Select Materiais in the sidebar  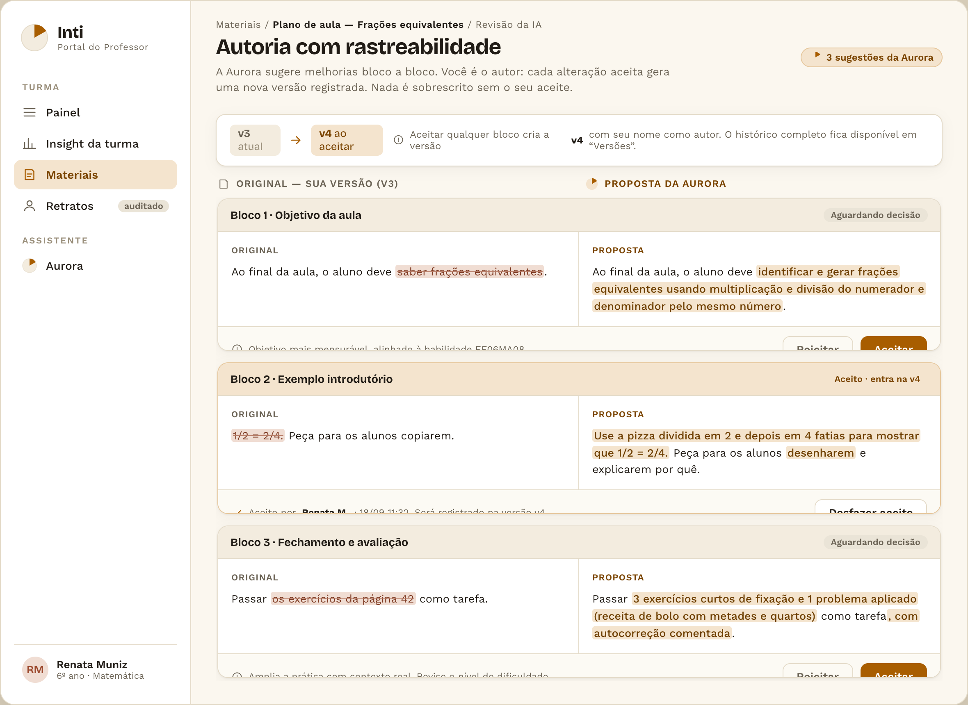click(x=96, y=175)
